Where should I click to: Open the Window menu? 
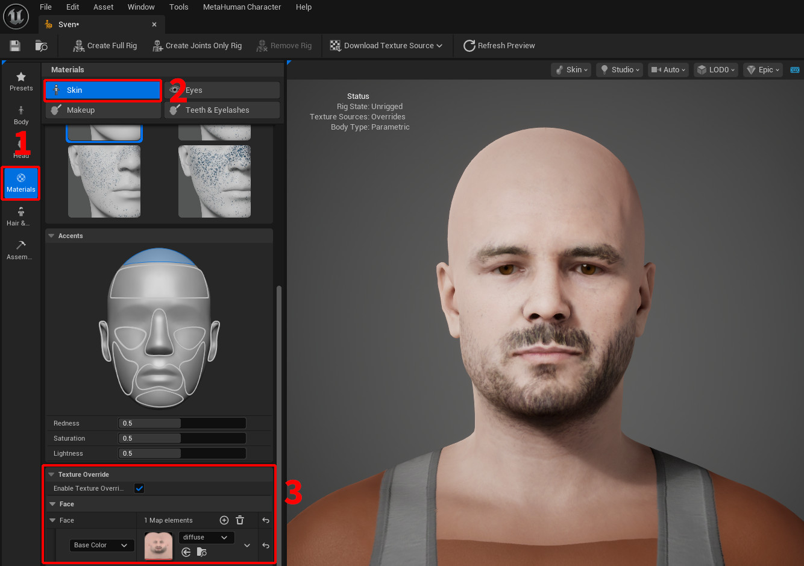point(141,7)
